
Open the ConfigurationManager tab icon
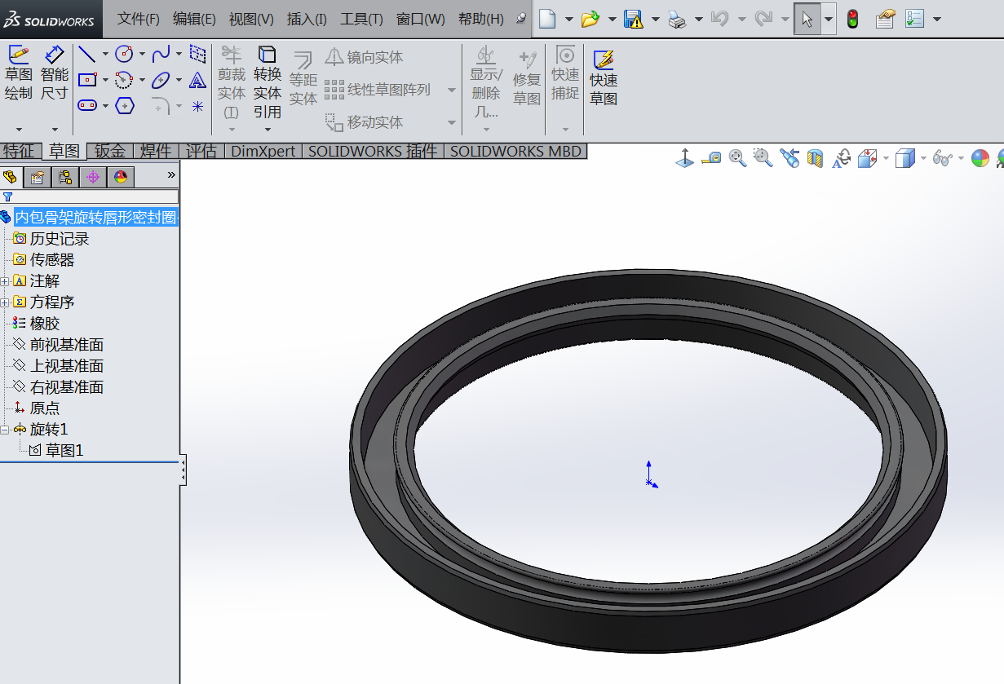tap(66, 176)
